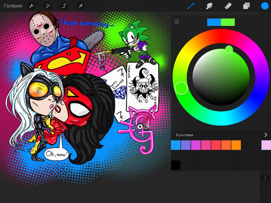
Task: Click cyan area of the hue ring
Action: (221, 118)
